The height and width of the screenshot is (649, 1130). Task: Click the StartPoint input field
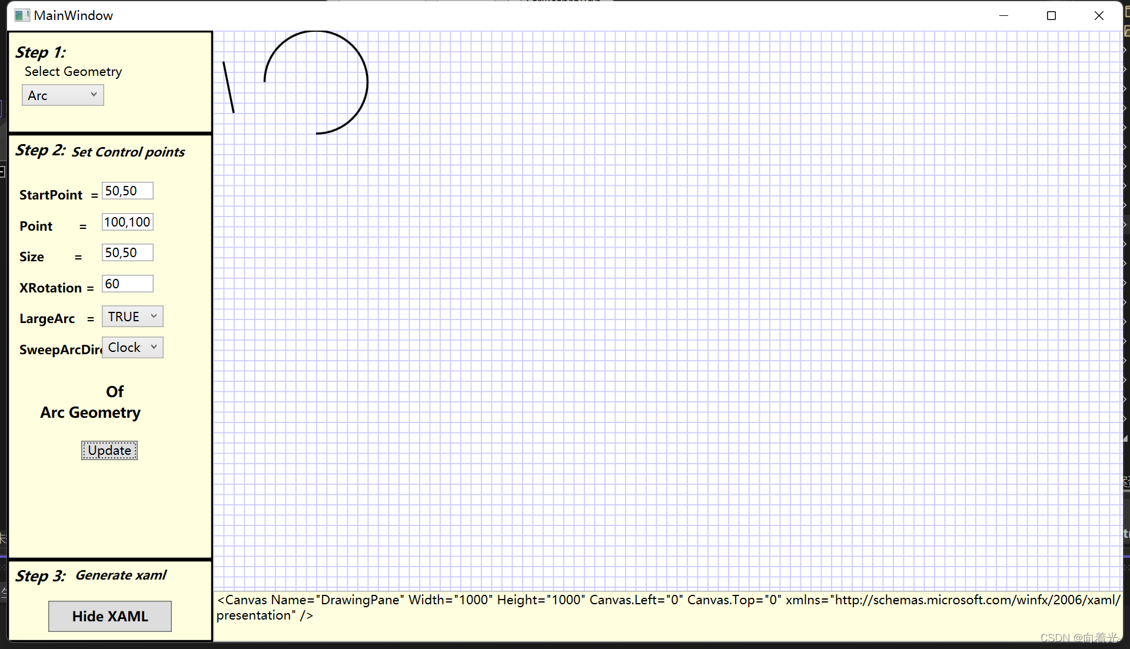point(128,191)
